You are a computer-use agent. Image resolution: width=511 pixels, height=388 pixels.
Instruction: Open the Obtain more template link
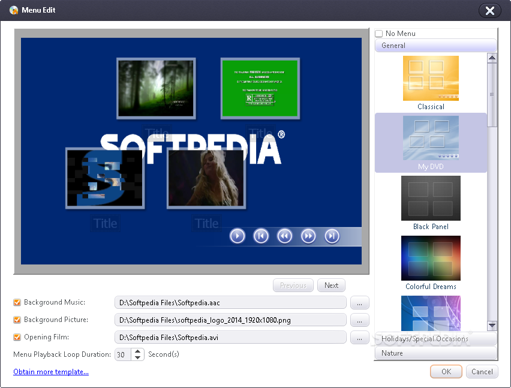(51, 372)
